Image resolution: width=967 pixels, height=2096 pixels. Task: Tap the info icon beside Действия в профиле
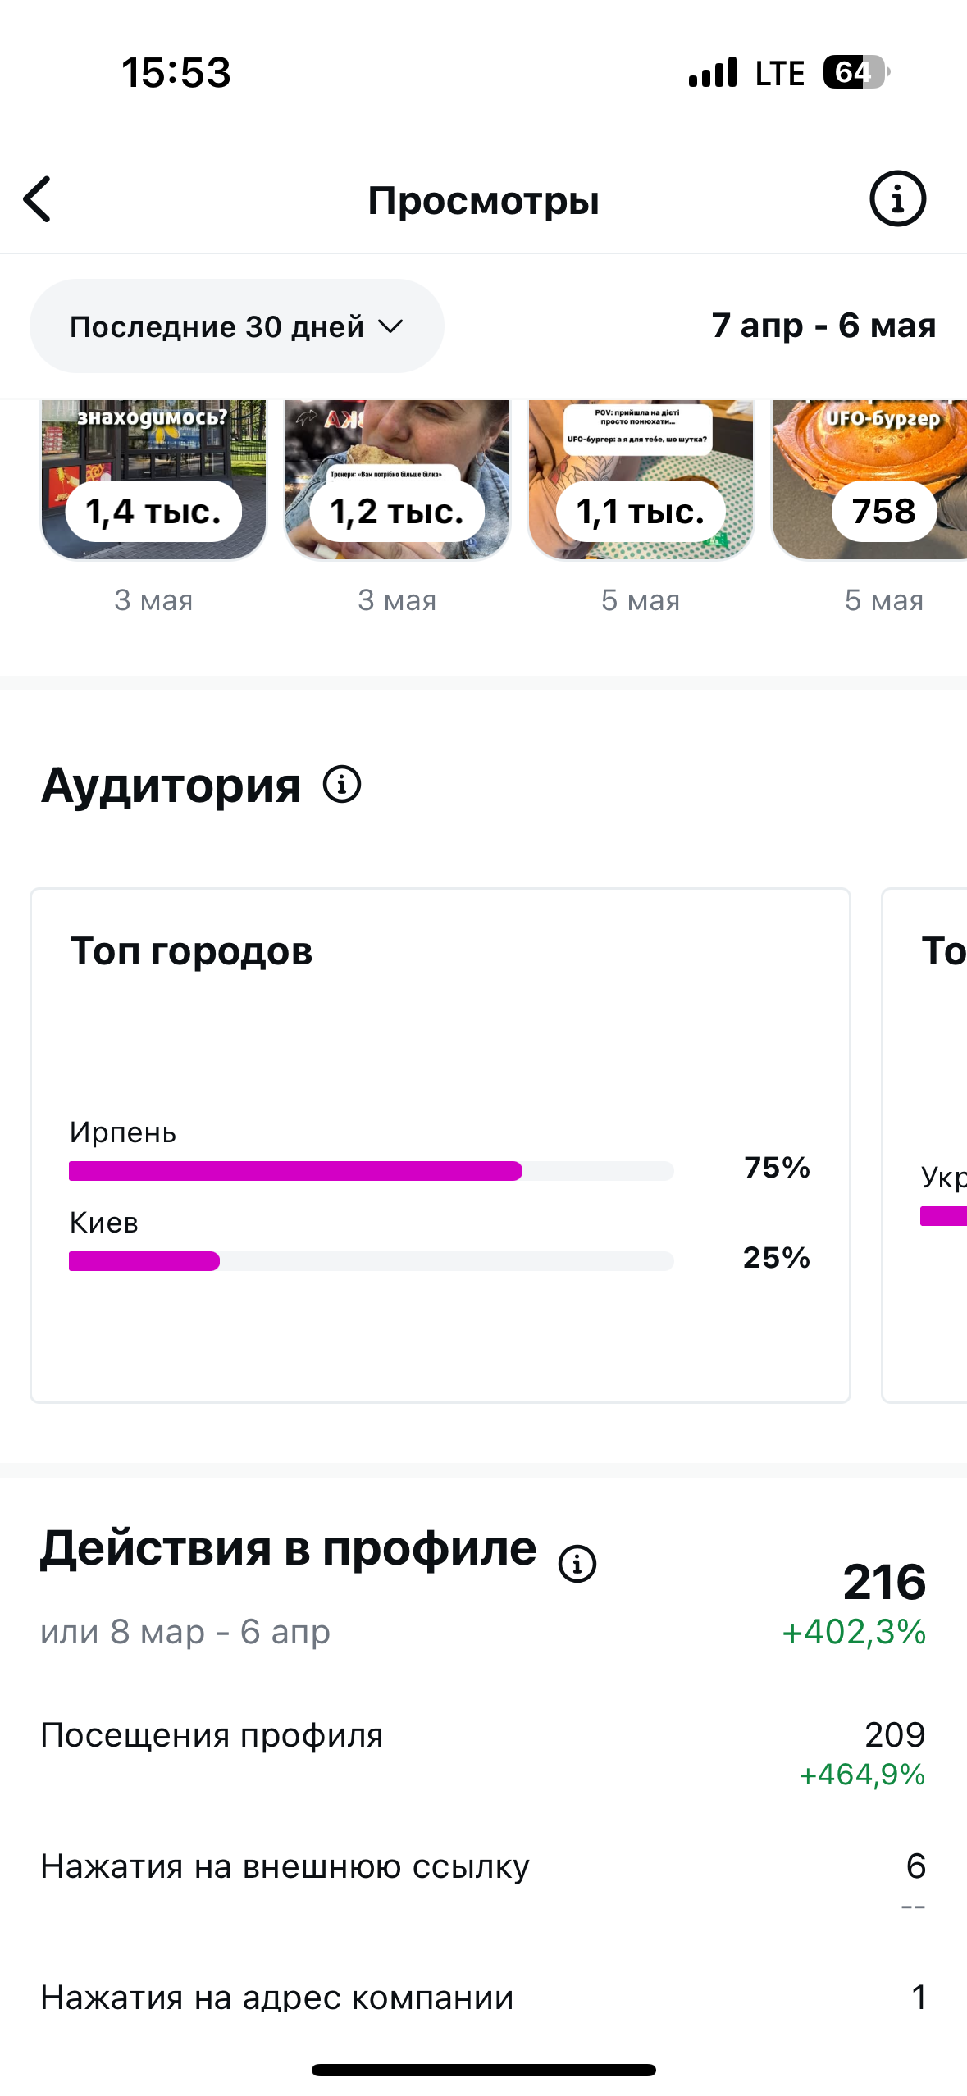[577, 1564]
